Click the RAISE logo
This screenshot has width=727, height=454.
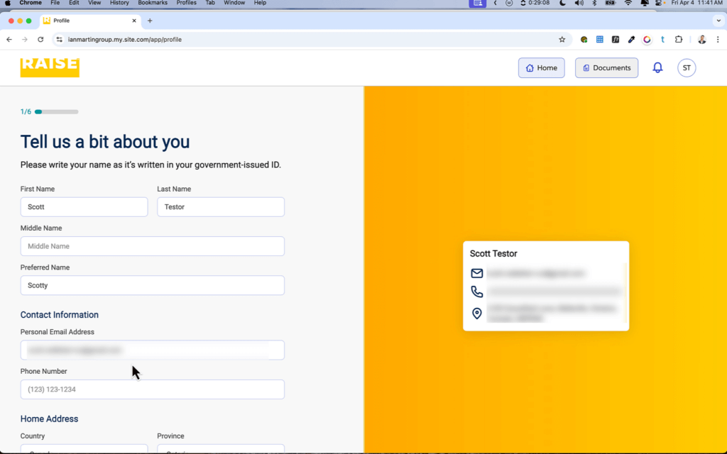tap(50, 66)
